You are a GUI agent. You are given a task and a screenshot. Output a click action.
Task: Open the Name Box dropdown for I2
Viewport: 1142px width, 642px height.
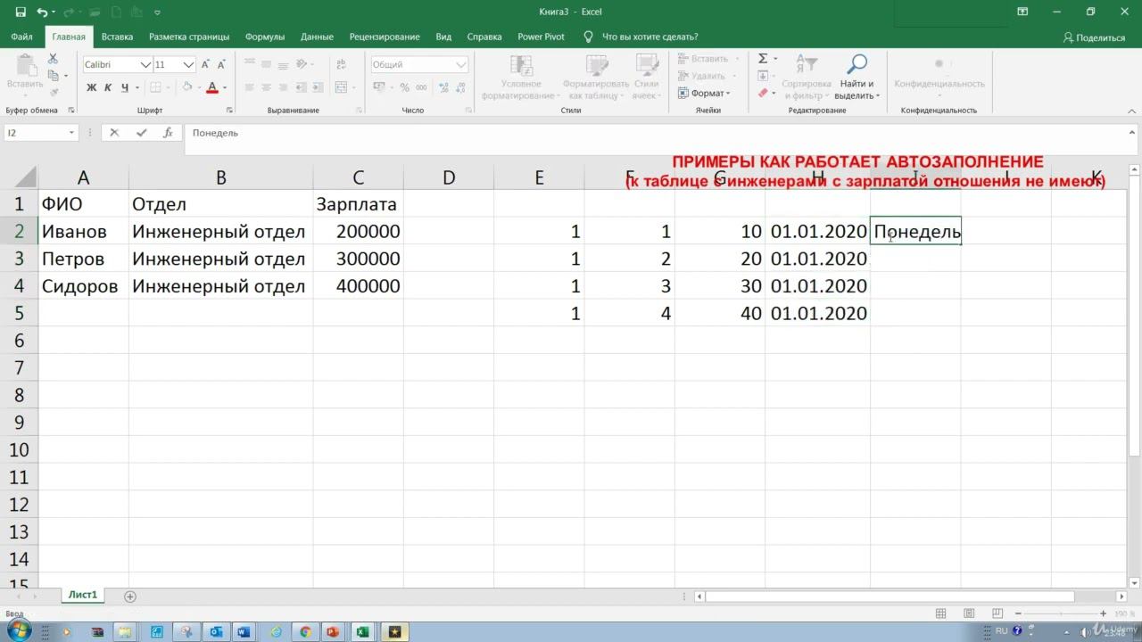tap(71, 133)
